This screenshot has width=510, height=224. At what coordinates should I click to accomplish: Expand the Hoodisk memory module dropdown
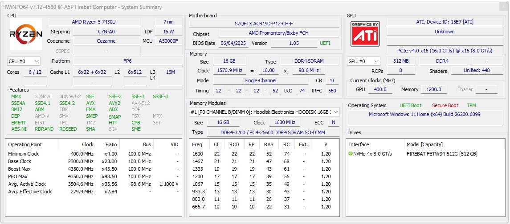coord(336,112)
